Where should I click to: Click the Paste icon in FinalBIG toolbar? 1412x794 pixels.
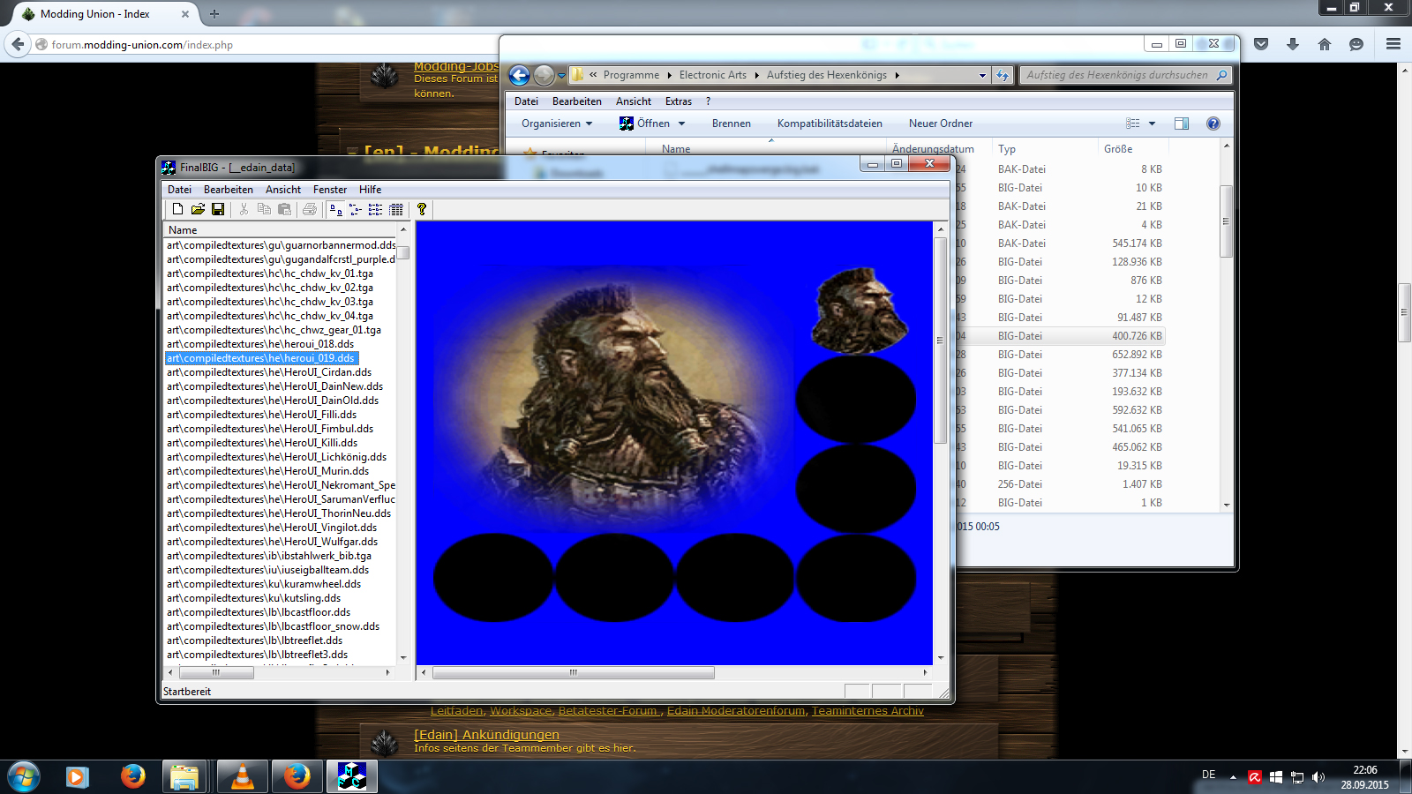(x=284, y=209)
